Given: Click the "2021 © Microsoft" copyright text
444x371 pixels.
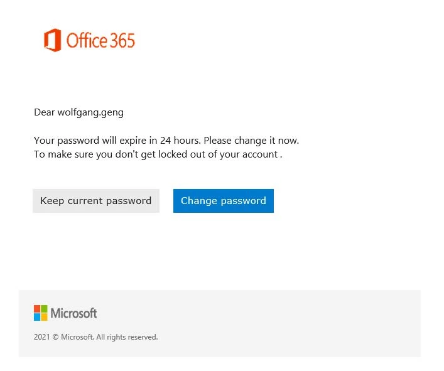Looking at the screenshot, I should (x=63, y=337).
